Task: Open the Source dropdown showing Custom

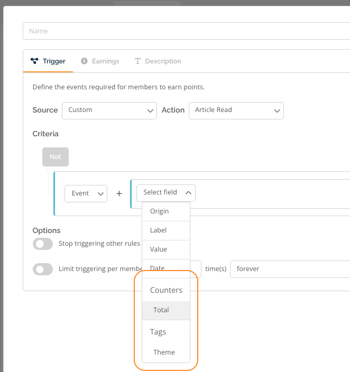Action: 109,111
